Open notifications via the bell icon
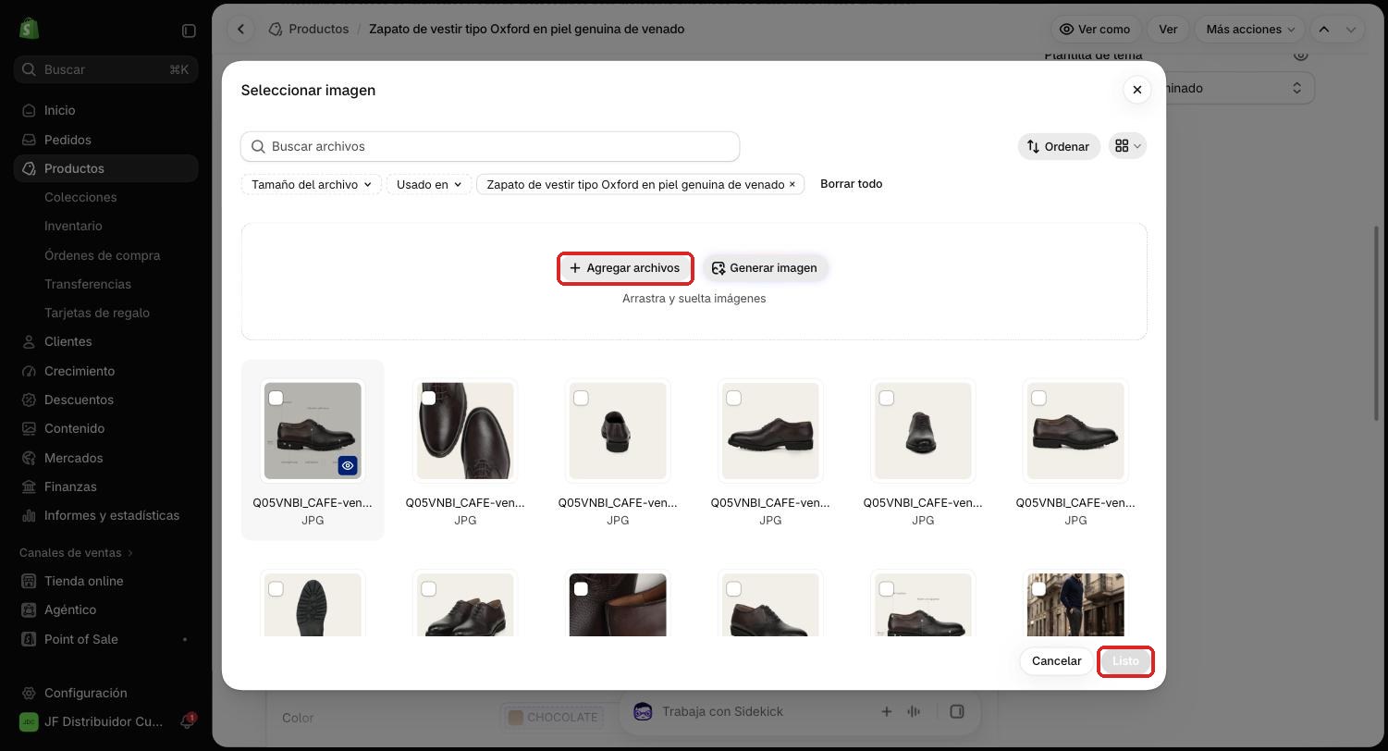This screenshot has height=751, width=1388. pyautogui.click(x=187, y=721)
